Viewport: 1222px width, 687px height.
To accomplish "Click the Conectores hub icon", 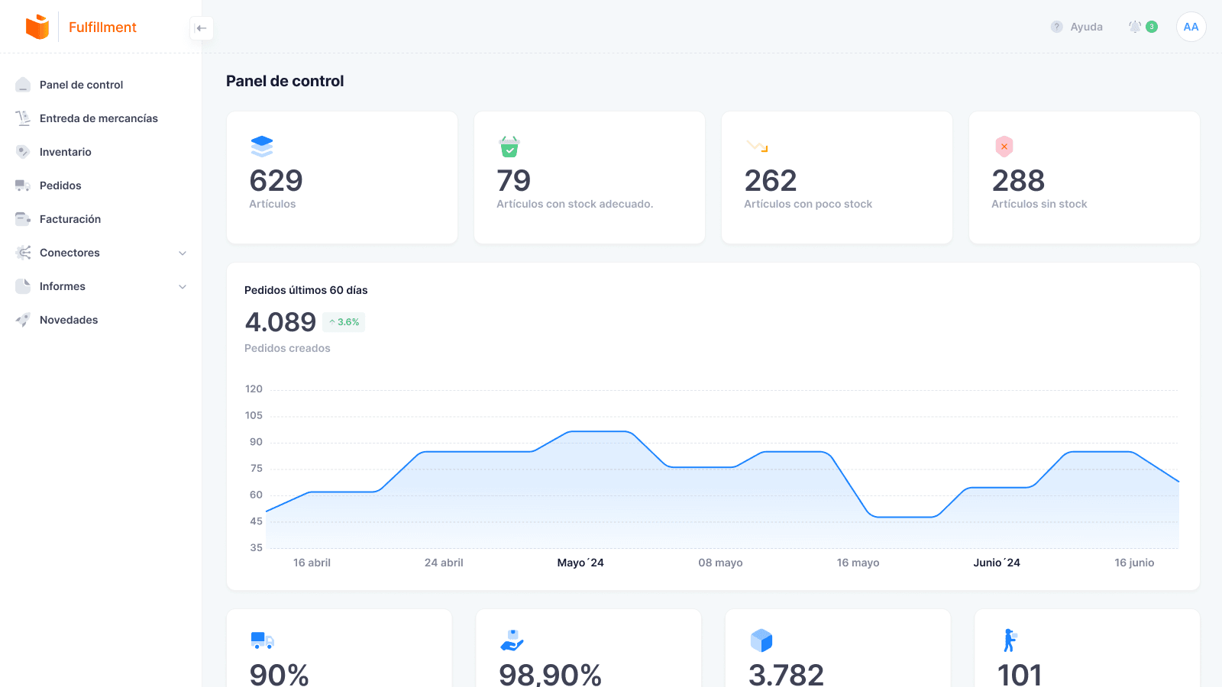I will 23,253.
